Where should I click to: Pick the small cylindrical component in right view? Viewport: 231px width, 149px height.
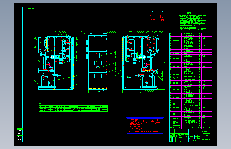tap(129, 78)
